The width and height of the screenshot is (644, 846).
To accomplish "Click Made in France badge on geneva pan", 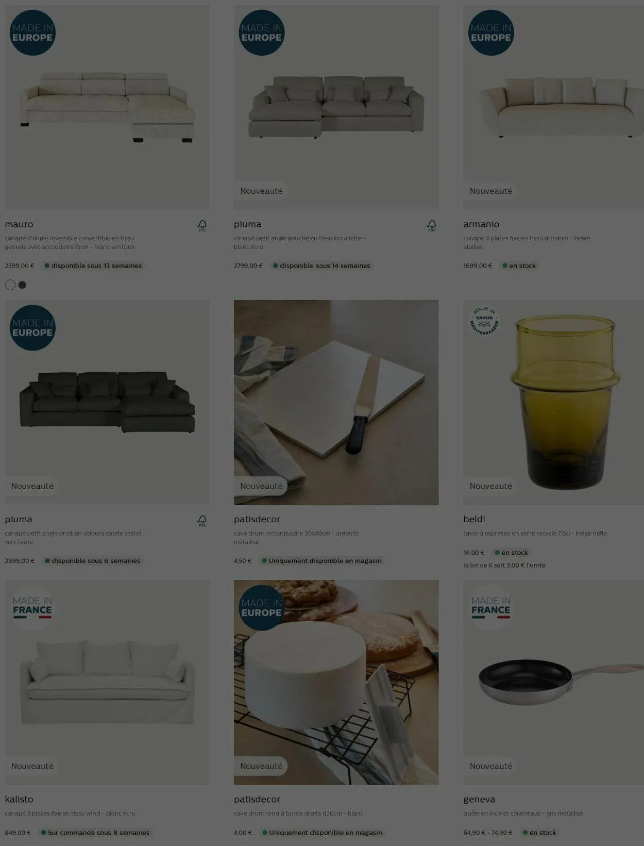I will 491,607.
